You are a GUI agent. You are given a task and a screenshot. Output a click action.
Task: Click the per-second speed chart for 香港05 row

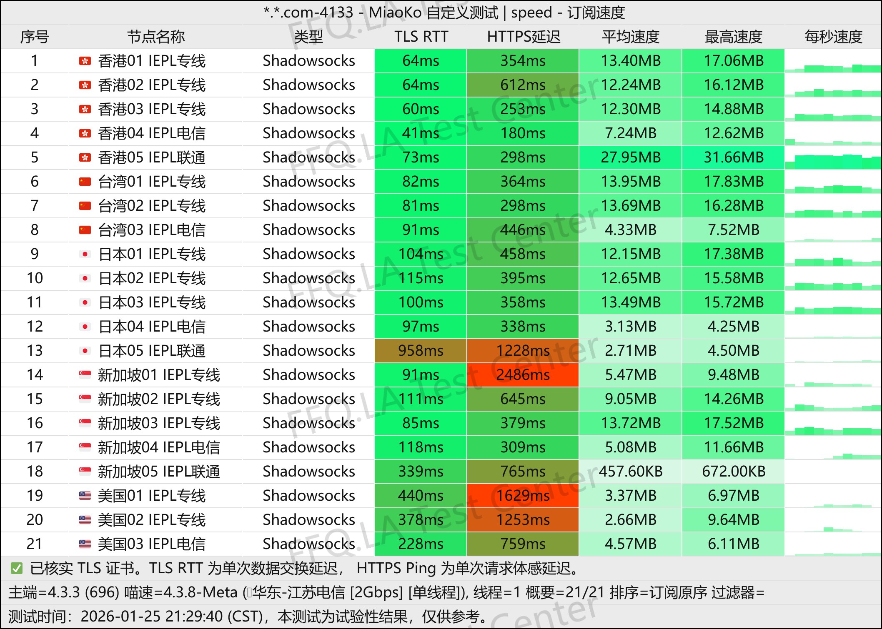coord(833,158)
